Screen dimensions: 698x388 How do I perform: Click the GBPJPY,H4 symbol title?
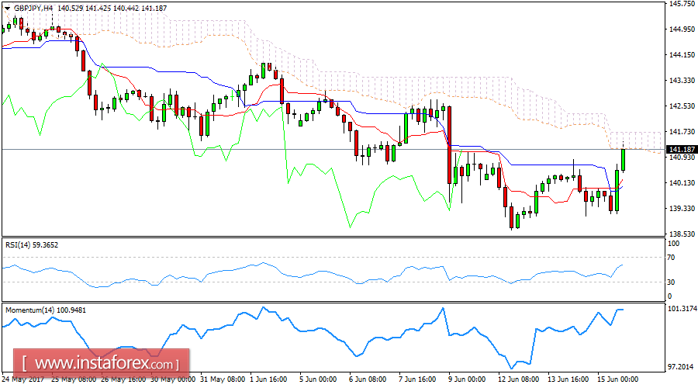pyautogui.click(x=34, y=9)
